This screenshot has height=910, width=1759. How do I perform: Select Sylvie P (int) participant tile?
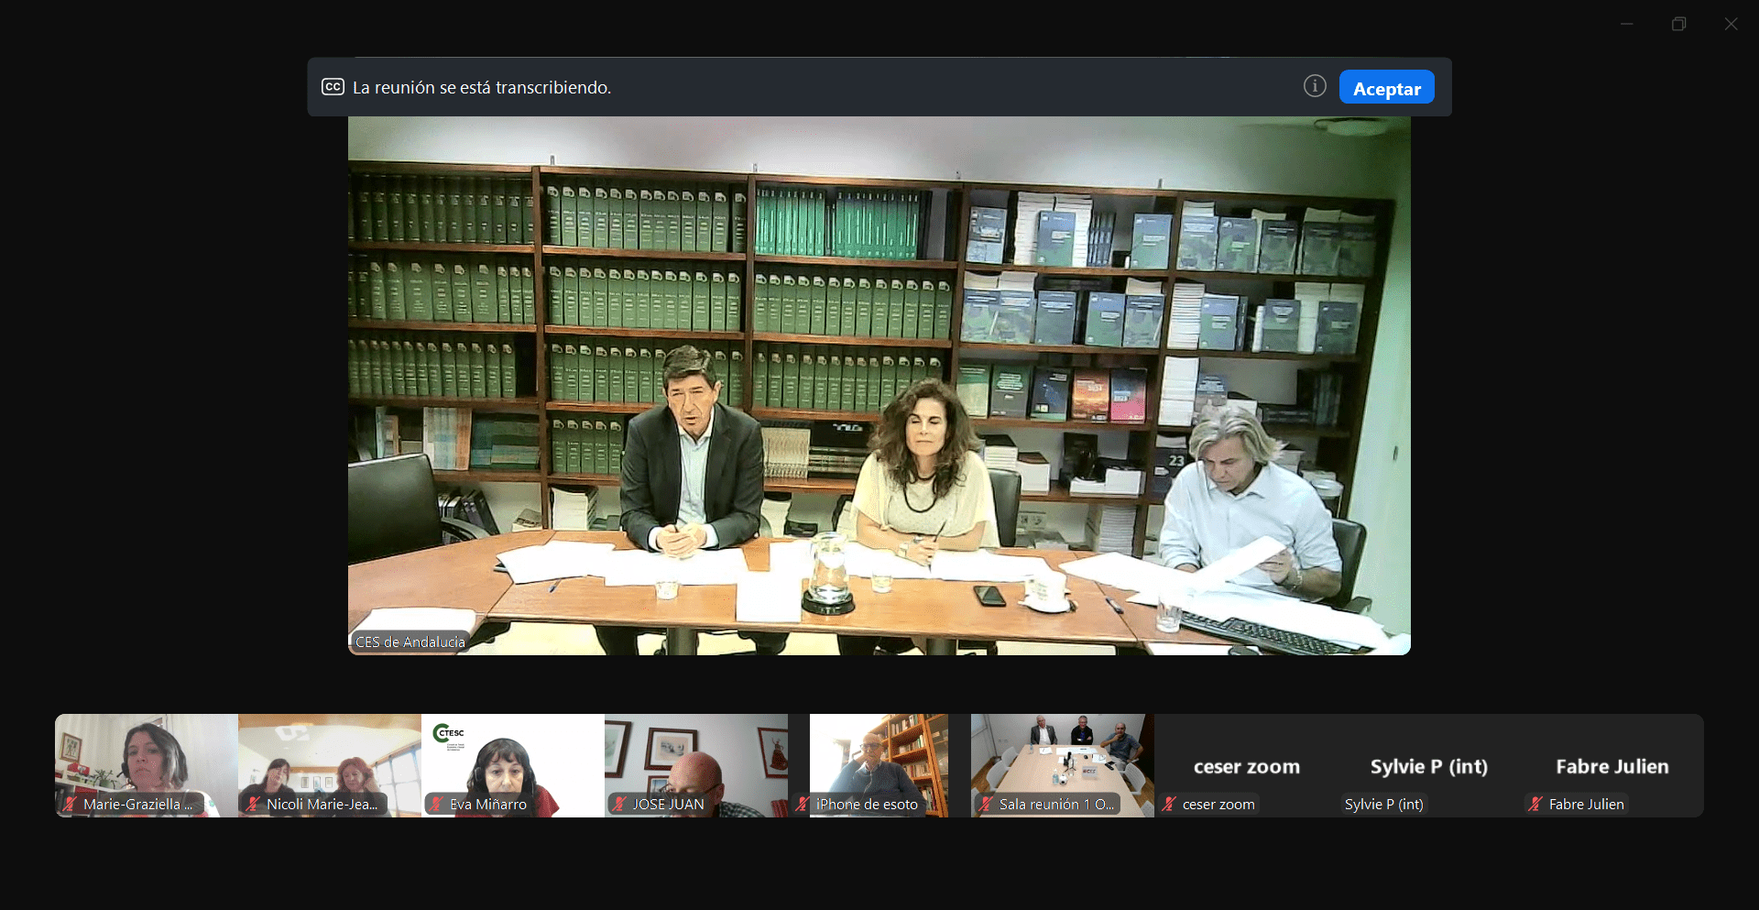point(1428,765)
